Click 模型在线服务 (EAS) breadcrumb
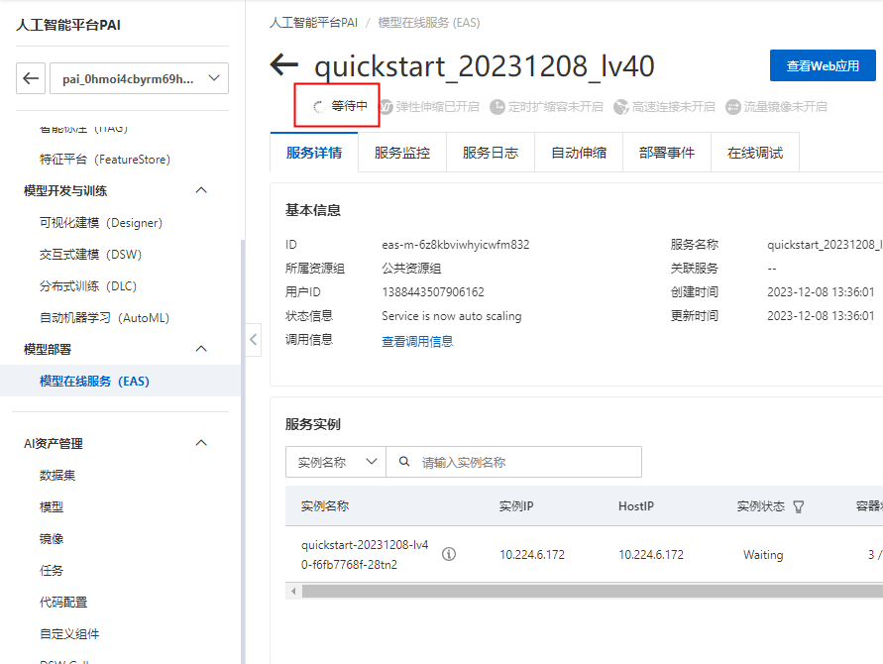883x664 pixels. [429, 23]
